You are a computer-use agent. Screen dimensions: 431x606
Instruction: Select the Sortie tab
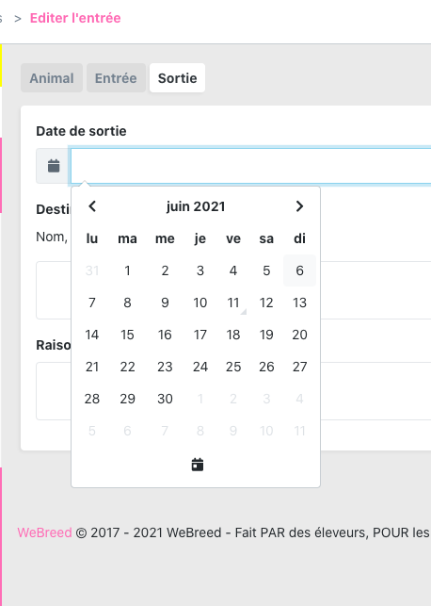click(x=178, y=78)
